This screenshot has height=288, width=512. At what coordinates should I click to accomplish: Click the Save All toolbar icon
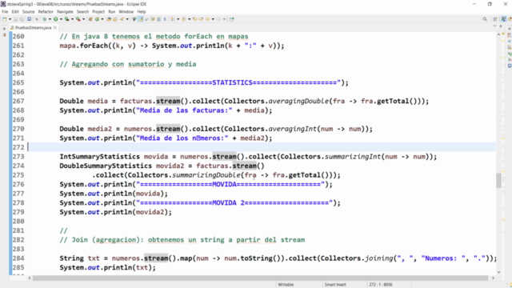22,19
